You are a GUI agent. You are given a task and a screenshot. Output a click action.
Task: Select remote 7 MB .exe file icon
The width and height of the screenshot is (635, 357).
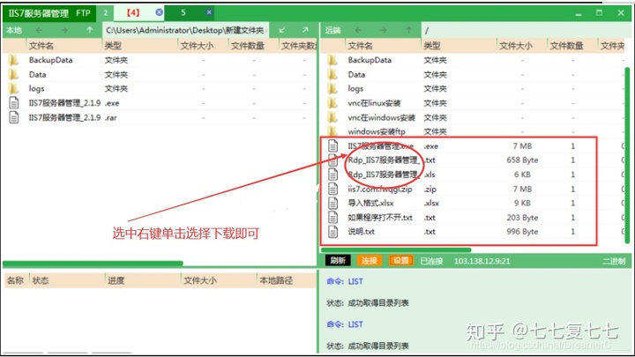click(x=332, y=145)
